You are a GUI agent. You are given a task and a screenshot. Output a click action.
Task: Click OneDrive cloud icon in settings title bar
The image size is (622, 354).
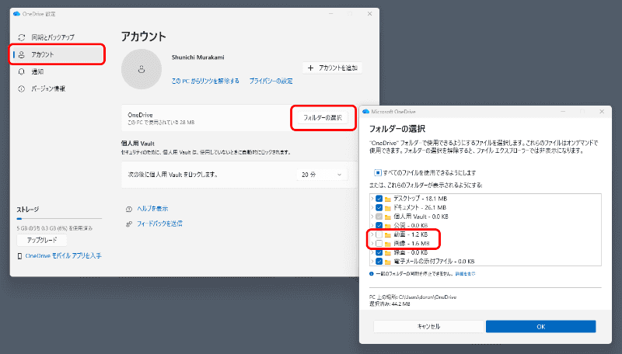[16, 14]
